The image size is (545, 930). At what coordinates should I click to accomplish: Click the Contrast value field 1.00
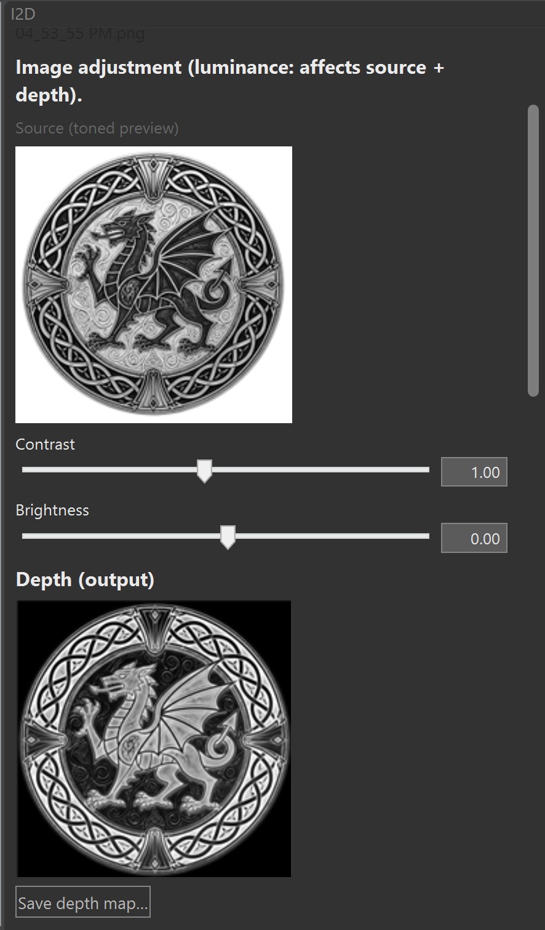(474, 472)
